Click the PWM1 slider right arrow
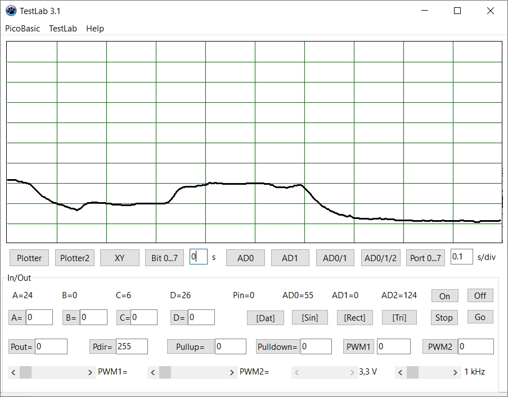The image size is (508, 397). pos(91,372)
